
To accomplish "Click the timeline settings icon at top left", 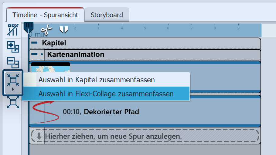I will point(13,30).
